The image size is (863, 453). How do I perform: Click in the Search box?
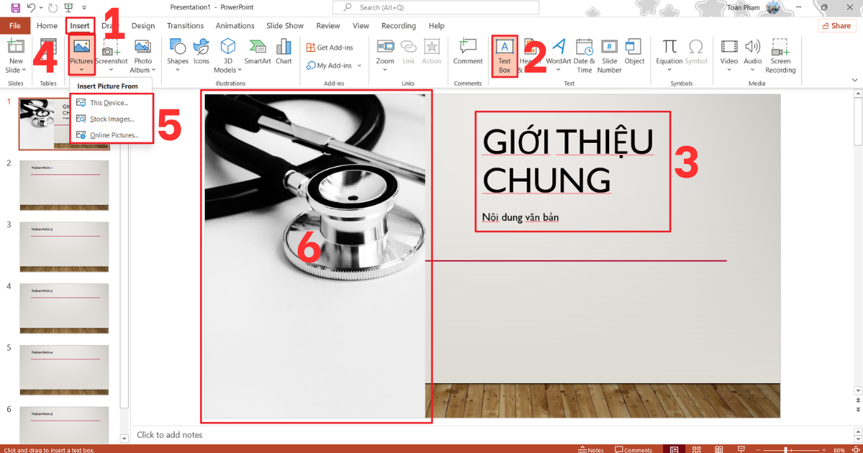point(436,7)
